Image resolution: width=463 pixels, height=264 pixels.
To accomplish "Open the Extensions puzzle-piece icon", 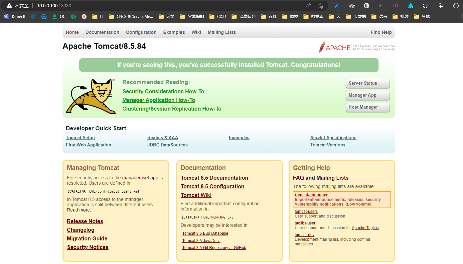I will pyautogui.click(x=425, y=6).
